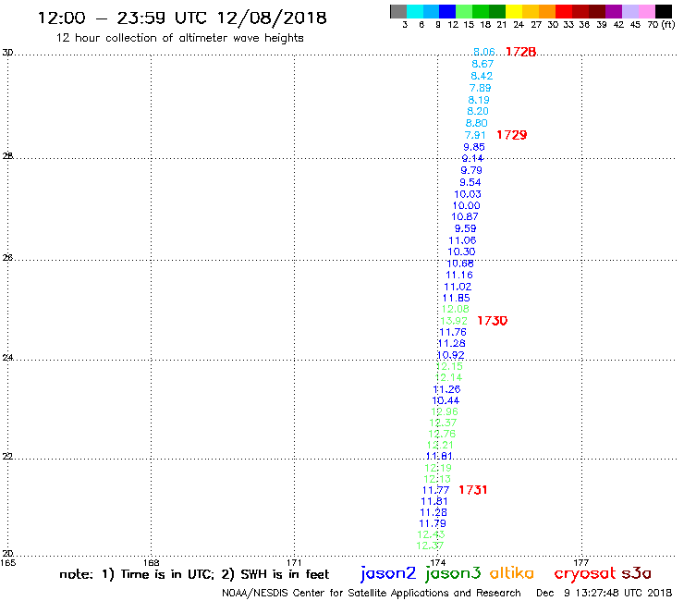684x601 pixels.
Task: Select the wave height value 10.03
Action: tap(468, 194)
